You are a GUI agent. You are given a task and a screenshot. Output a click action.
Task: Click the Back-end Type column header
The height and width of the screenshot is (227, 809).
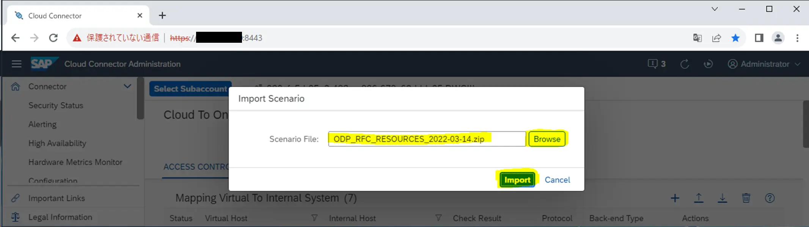pos(616,218)
